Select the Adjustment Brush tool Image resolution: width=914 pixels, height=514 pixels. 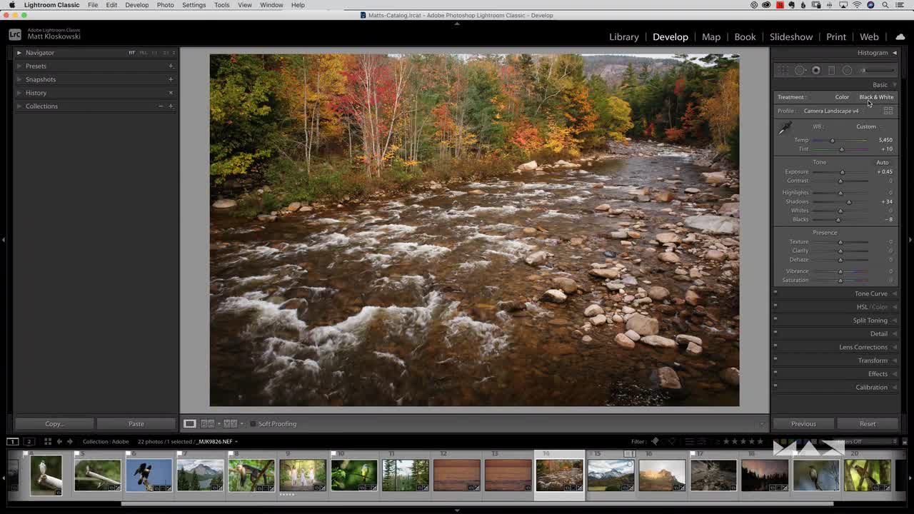point(878,70)
